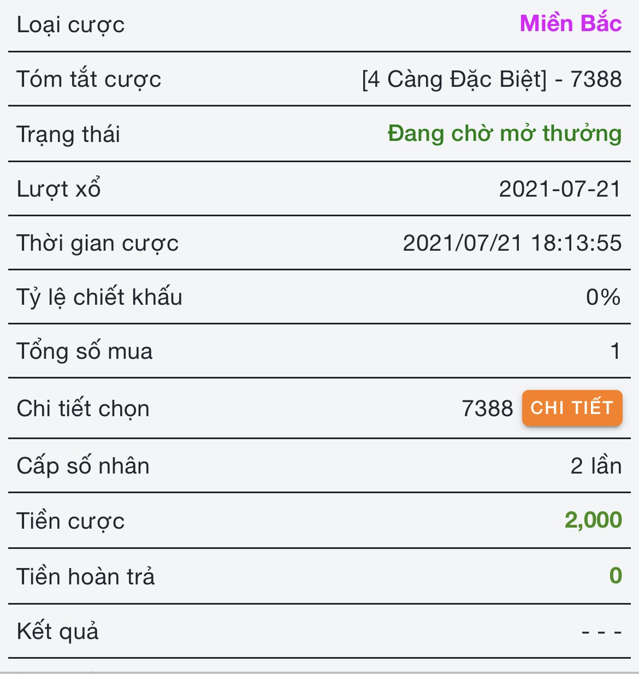Select the 4 Càng Đặc Biệt summary value
The image size is (639, 674).
[x=492, y=80]
